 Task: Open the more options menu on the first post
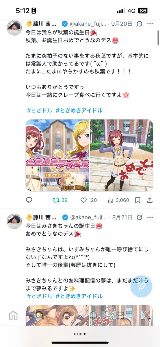150,24
